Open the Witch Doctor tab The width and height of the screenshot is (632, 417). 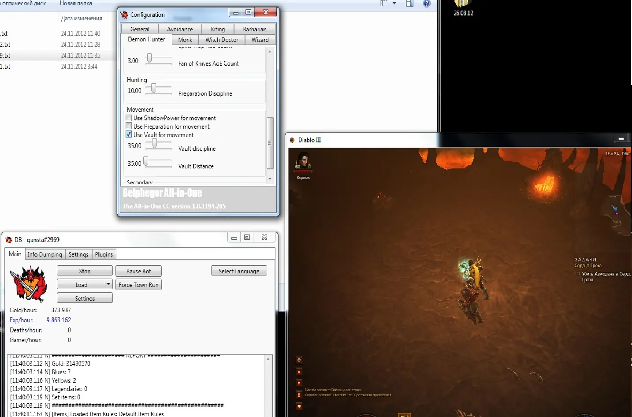pos(222,40)
